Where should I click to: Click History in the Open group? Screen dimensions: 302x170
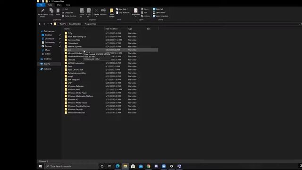tap(145, 16)
